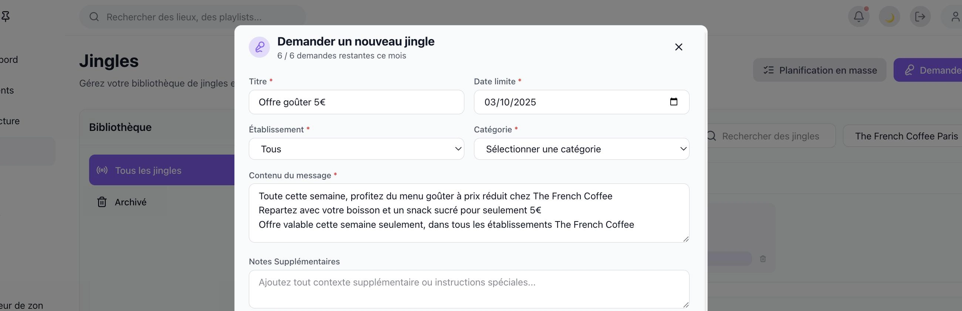Click the pin icon in sidebar

pyautogui.click(x=6, y=16)
